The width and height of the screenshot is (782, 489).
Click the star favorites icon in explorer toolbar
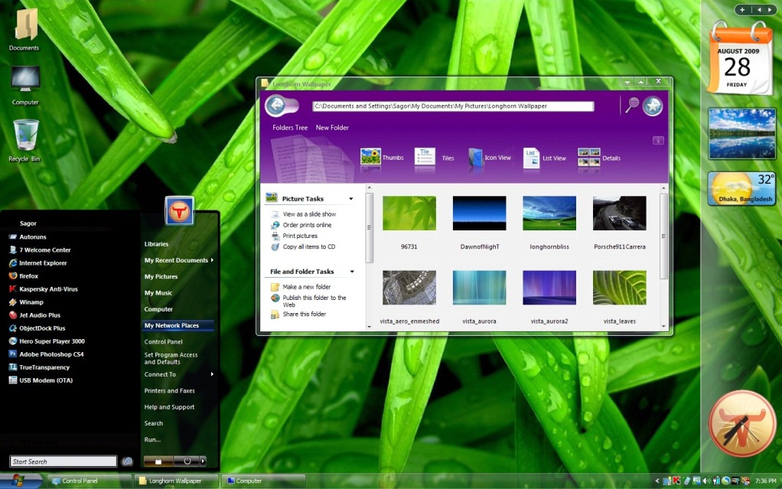point(653,106)
